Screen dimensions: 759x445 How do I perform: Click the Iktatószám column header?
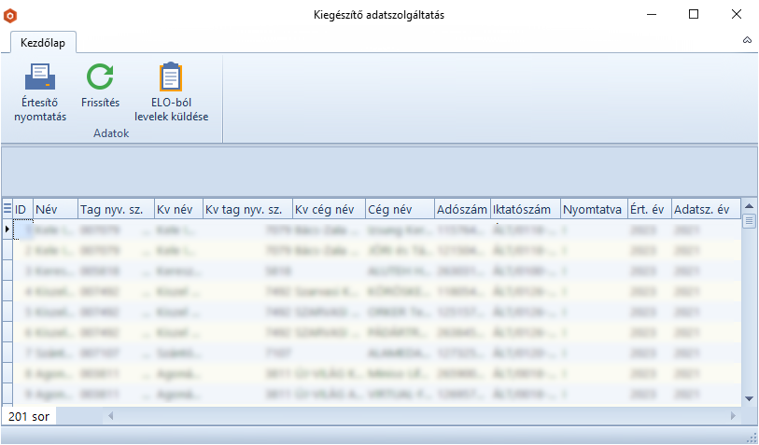tap(525, 209)
